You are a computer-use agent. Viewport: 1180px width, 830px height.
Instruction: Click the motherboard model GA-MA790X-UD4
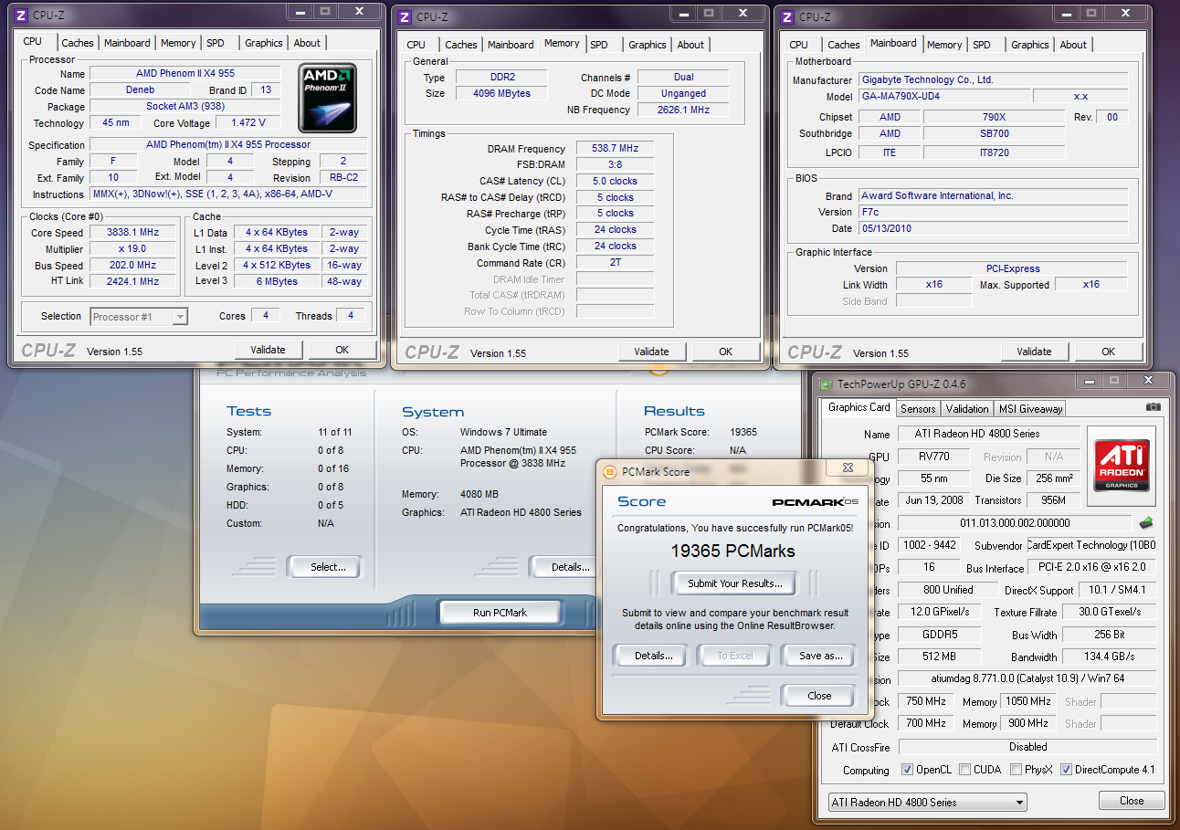click(x=943, y=96)
